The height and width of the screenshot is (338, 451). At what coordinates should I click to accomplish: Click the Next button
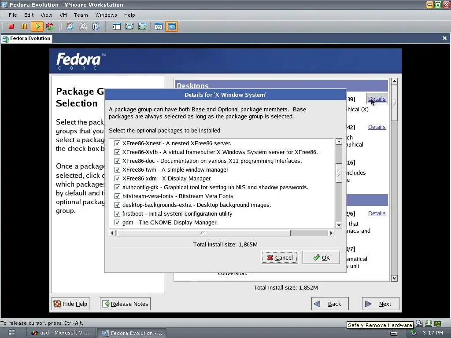click(381, 304)
